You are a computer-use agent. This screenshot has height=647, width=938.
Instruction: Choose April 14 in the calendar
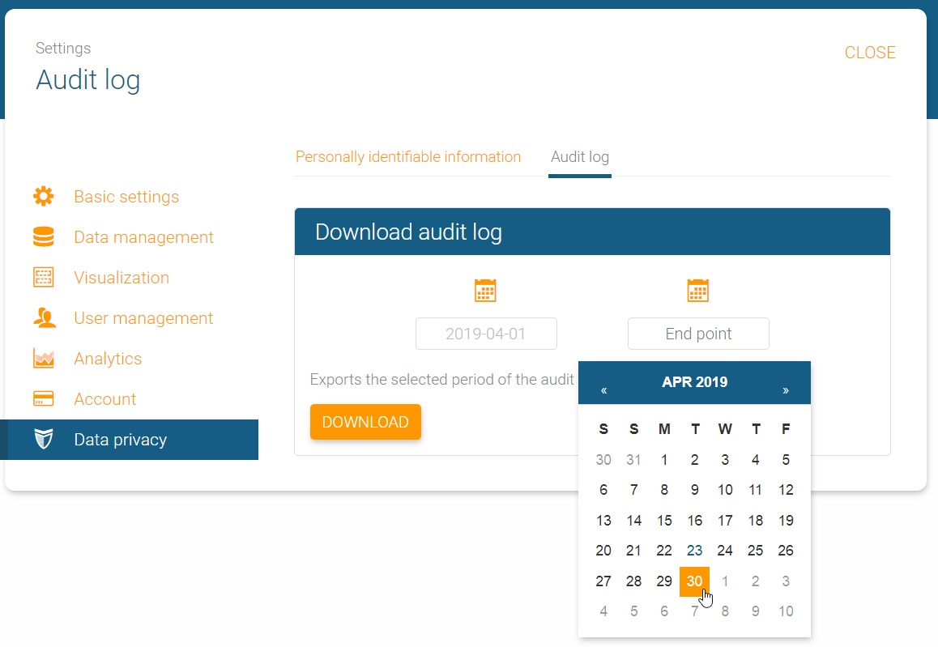click(x=633, y=520)
